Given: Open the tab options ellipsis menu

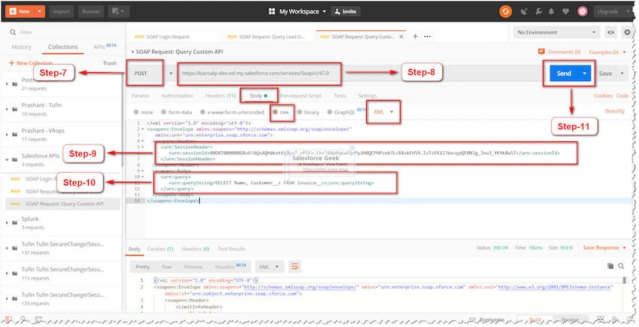Looking at the screenshot, I should click(427, 36).
